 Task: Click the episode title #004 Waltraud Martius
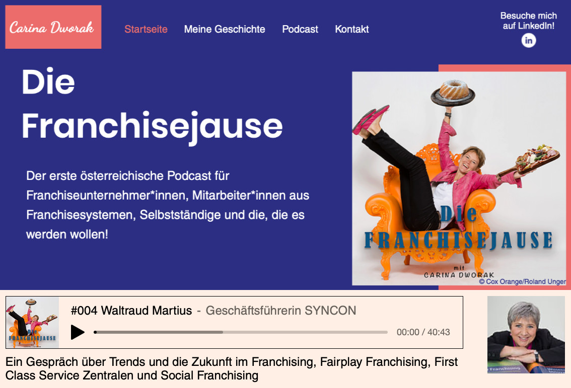point(131,311)
